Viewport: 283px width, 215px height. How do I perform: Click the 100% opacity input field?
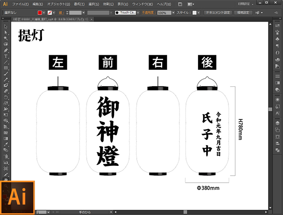(x=162, y=13)
